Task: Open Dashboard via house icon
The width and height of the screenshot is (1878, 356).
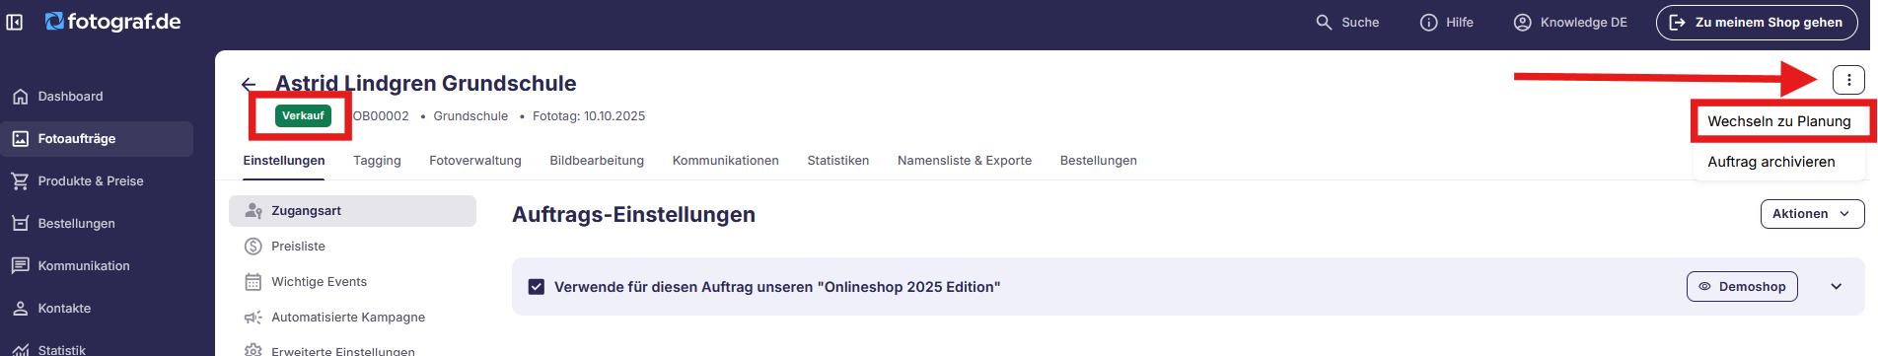Action: pos(20,97)
